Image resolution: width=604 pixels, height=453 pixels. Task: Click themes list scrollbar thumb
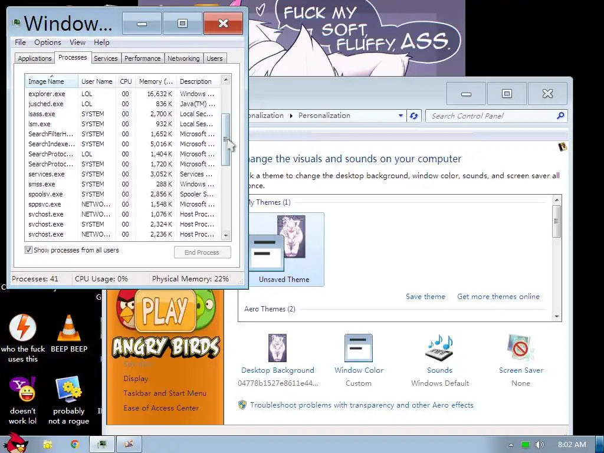(x=557, y=221)
